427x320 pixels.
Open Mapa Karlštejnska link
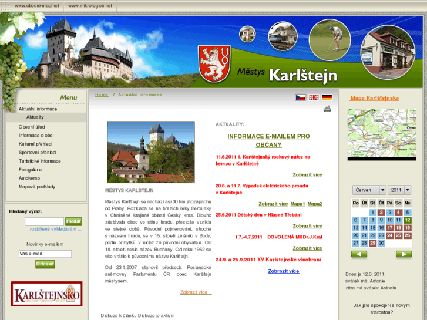(374, 98)
